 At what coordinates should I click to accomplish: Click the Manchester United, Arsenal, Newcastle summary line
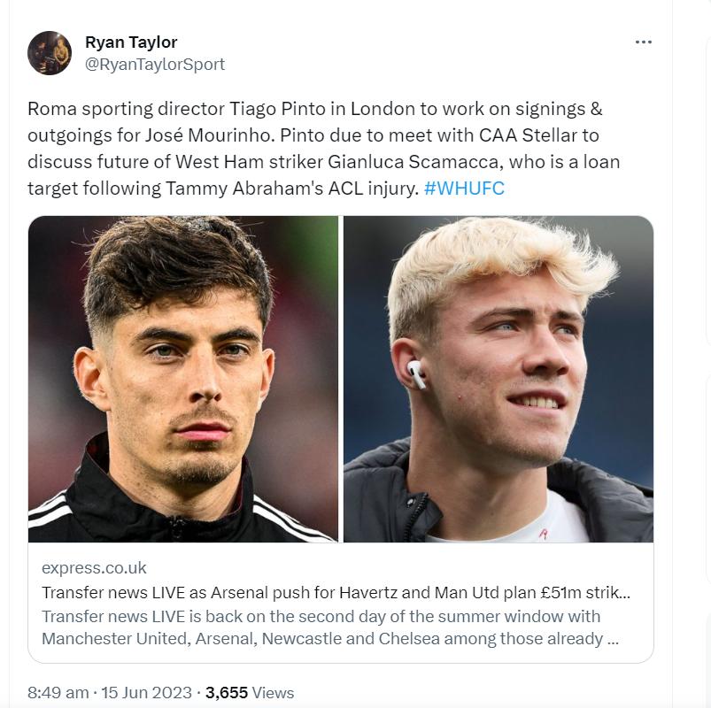pos(330,639)
